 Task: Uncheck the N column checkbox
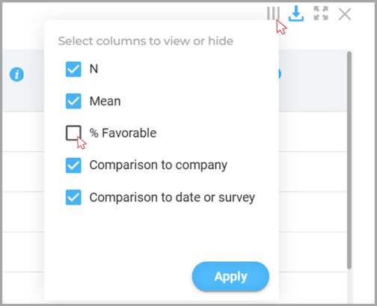tap(73, 69)
